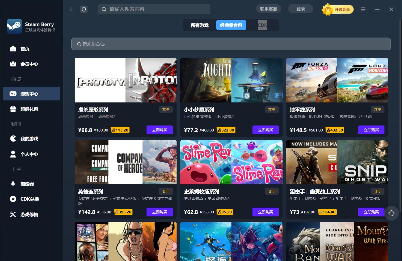Click the rocket icon beside 加速器
Image resolution: width=402 pixels, height=261 pixels.
tap(13, 184)
